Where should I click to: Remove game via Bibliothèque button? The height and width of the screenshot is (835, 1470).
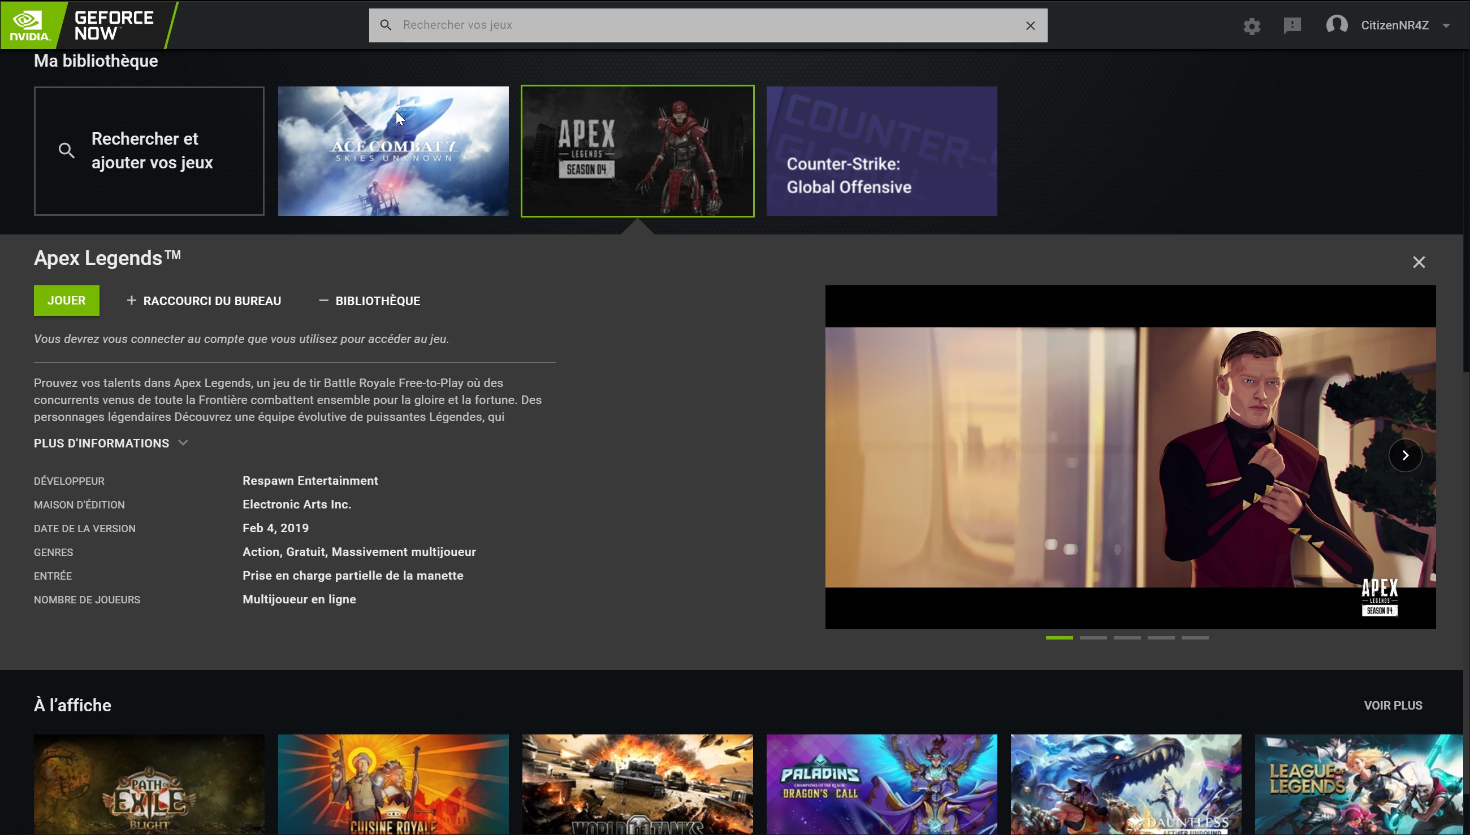(x=370, y=301)
